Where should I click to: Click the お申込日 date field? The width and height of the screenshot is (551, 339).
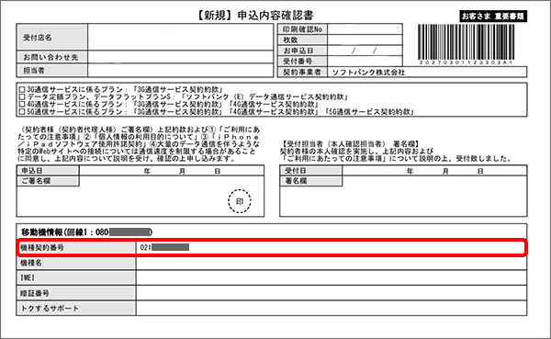pos(365,51)
